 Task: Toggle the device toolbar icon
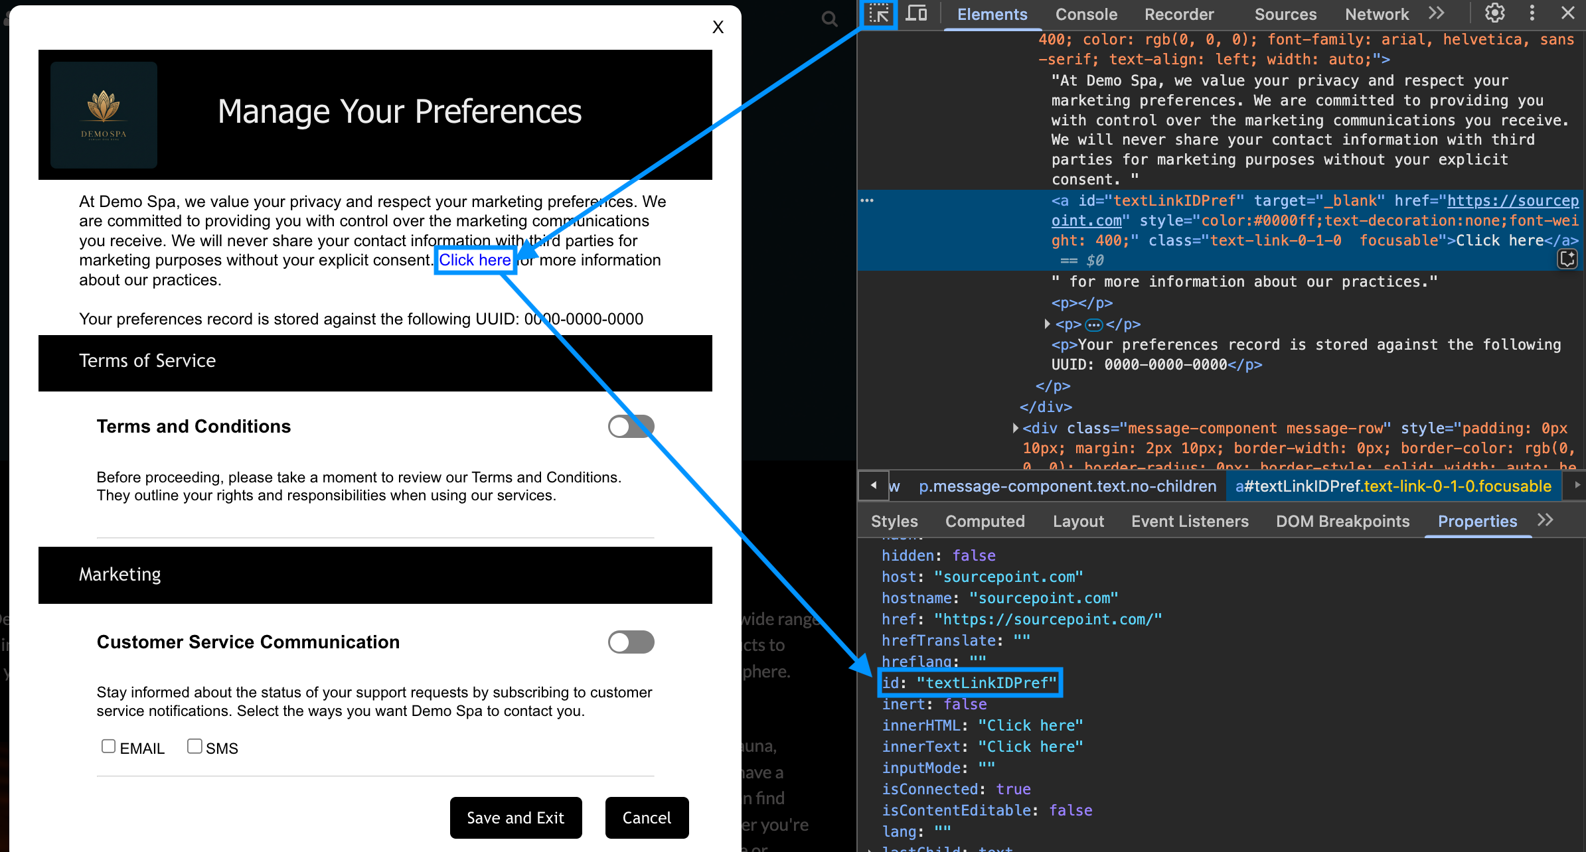click(917, 14)
